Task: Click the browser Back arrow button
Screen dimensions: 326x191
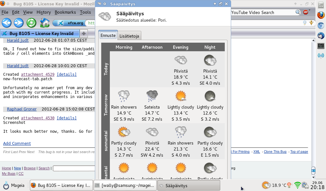Action: click(7, 23)
